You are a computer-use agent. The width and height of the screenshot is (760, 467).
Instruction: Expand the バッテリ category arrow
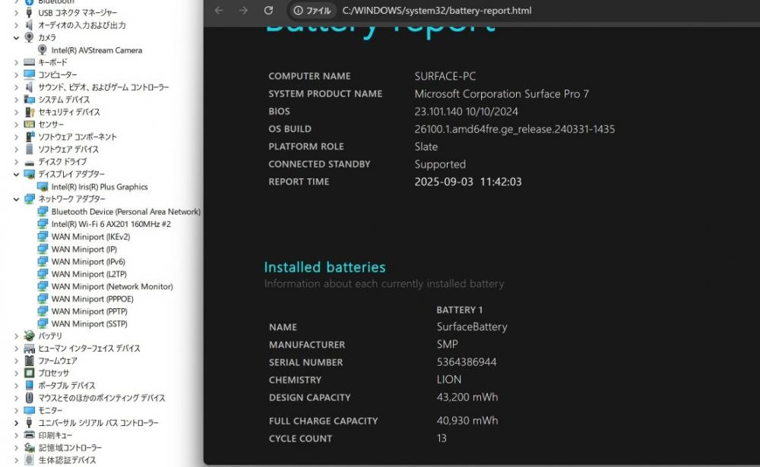16,336
